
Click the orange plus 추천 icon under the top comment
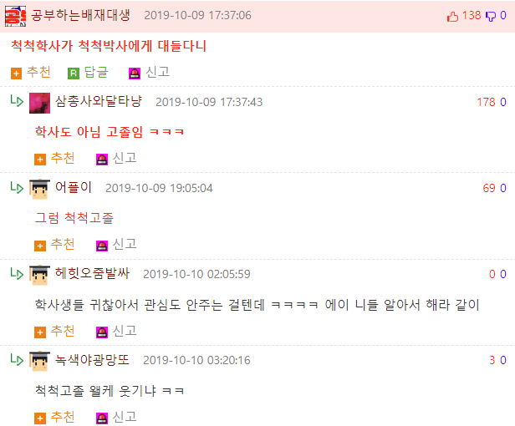pyautogui.click(x=16, y=74)
